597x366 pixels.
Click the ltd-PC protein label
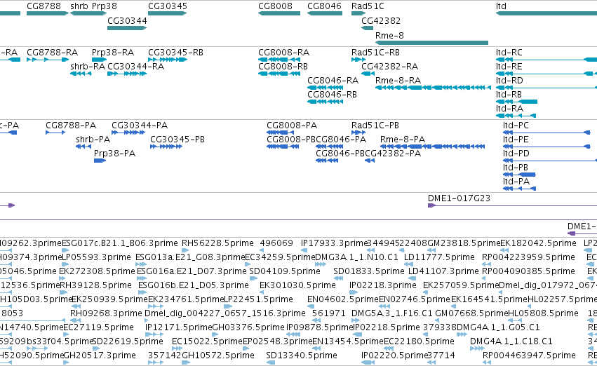pos(516,126)
